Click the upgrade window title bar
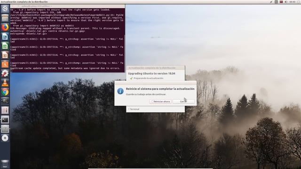 (156, 68)
